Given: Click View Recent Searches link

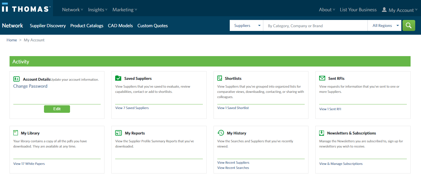Looking at the screenshot, I should click(233, 168).
